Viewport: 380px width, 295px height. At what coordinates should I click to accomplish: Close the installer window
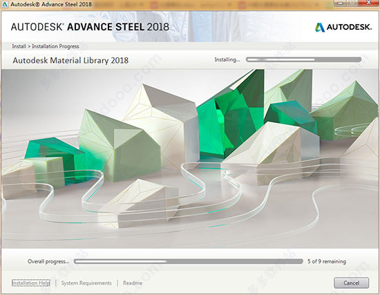(x=368, y=3)
